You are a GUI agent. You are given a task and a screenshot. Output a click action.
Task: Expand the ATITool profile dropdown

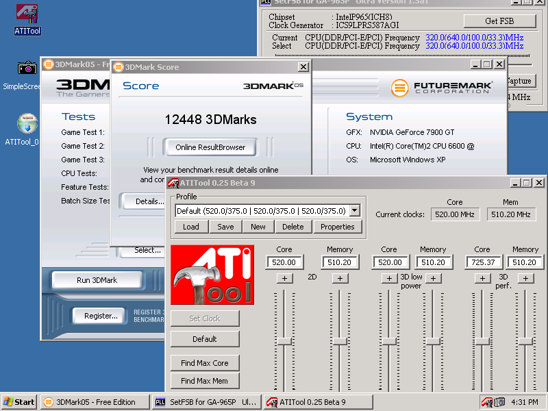click(355, 210)
